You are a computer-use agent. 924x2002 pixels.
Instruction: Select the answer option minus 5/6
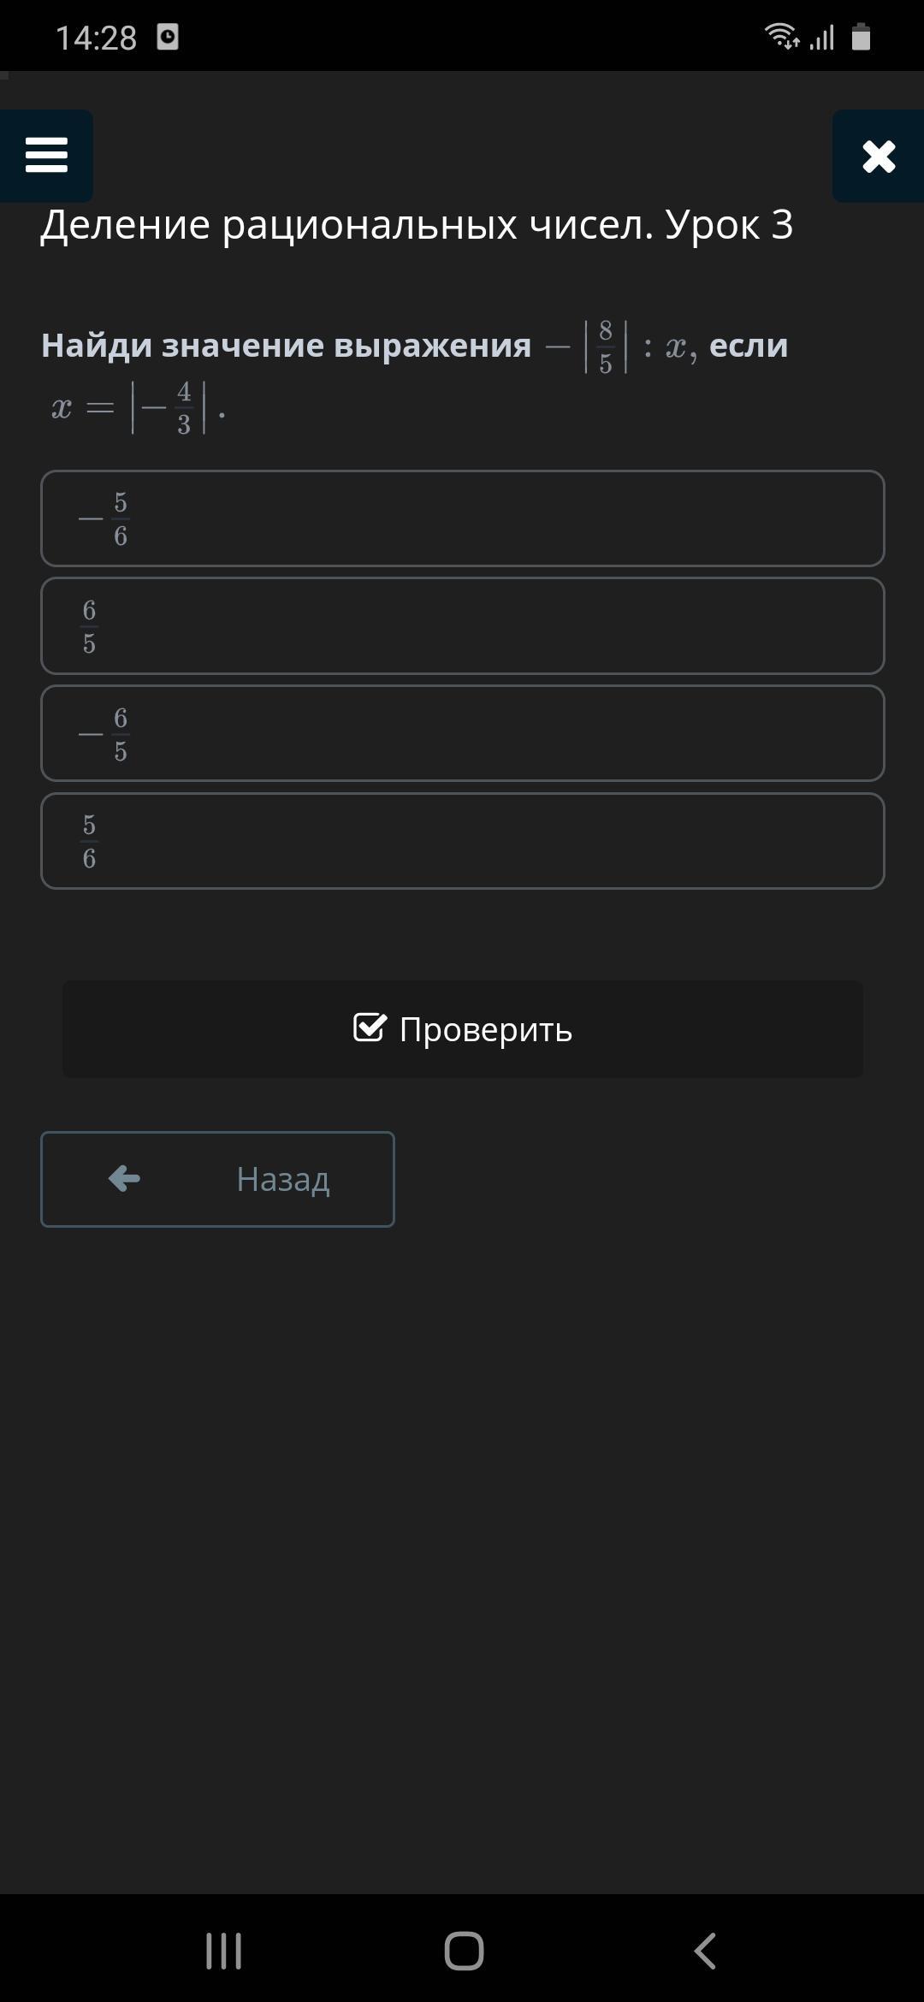462,518
